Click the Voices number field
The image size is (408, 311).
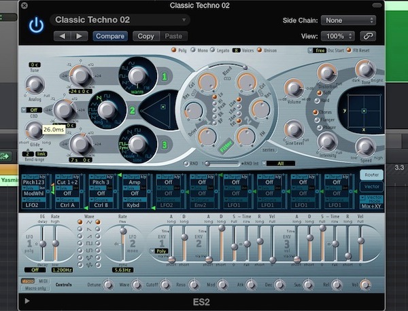(x=236, y=50)
